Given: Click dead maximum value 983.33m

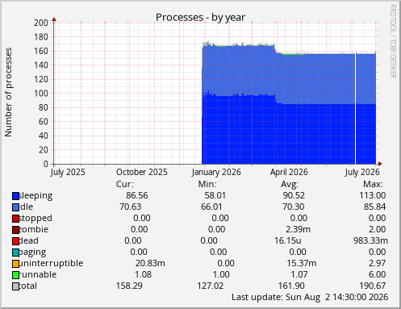Looking at the screenshot, I should (x=370, y=240).
